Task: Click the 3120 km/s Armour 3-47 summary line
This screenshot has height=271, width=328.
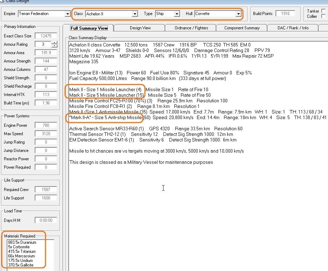Action: (169, 51)
